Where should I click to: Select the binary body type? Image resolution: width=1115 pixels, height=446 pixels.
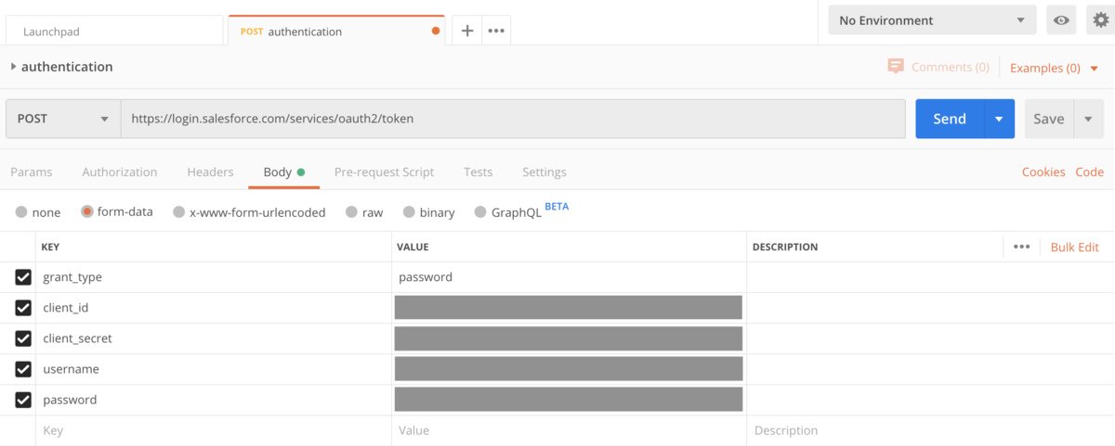pos(409,212)
